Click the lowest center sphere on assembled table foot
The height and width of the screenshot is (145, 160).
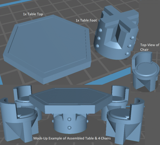[70, 128]
